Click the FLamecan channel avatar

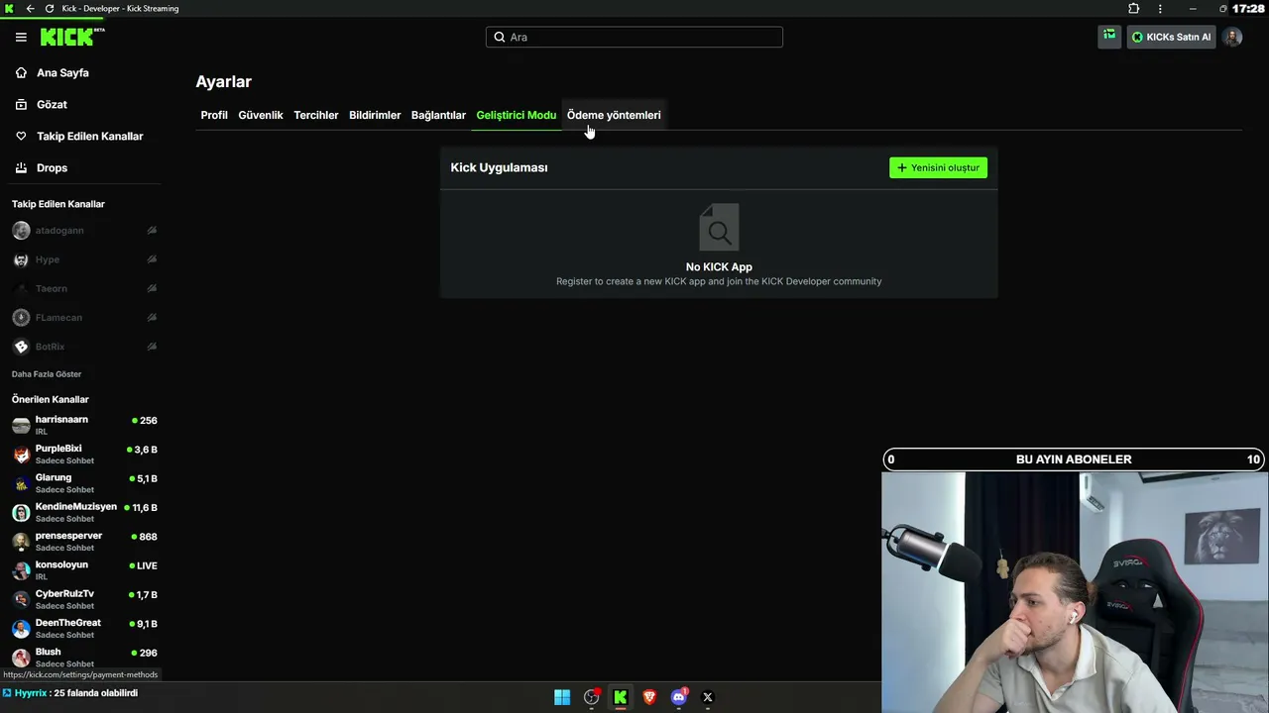(21, 318)
